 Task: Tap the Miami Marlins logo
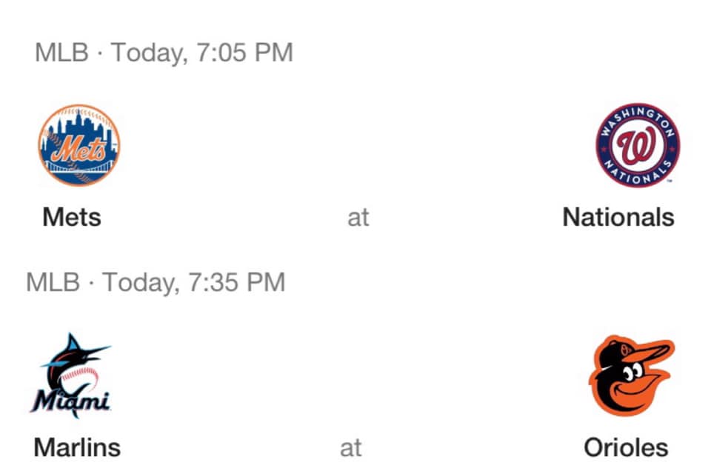pyautogui.click(x=71, y=375)
